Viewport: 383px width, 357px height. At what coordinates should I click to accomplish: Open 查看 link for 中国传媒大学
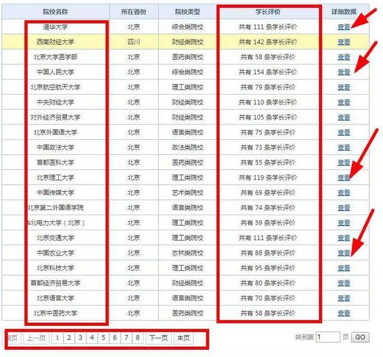coord(344,193)
